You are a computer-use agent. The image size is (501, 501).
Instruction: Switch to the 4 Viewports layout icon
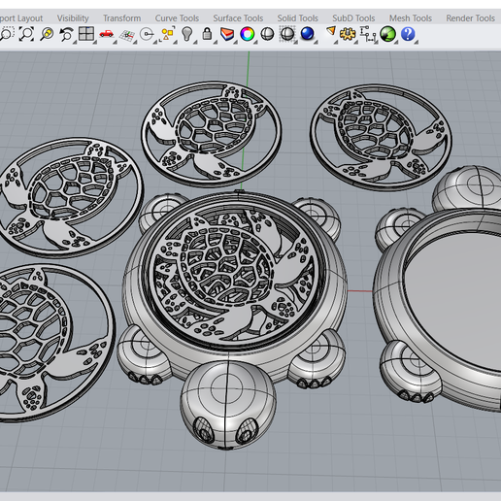coord(86,34)
